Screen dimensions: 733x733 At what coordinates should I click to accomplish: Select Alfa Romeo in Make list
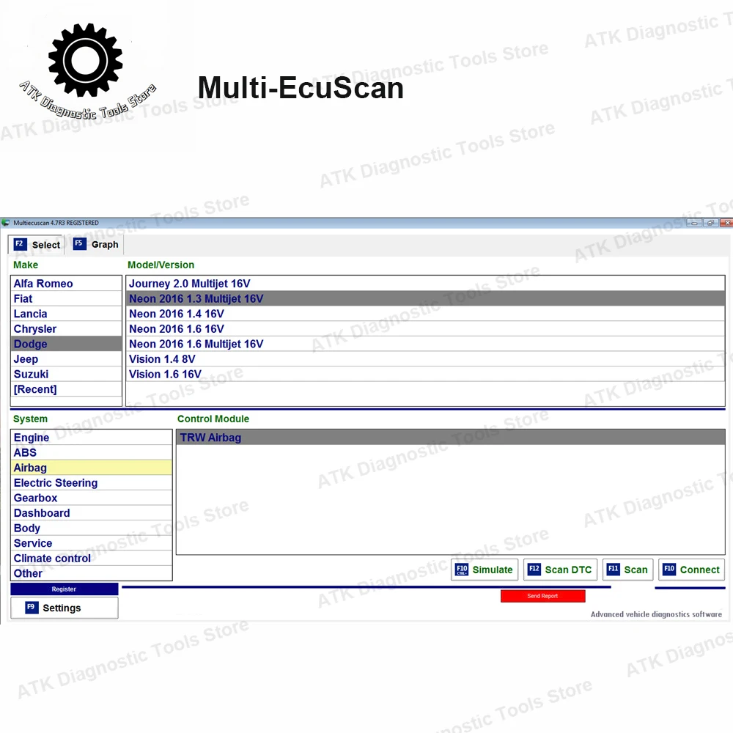click(66, 284)
